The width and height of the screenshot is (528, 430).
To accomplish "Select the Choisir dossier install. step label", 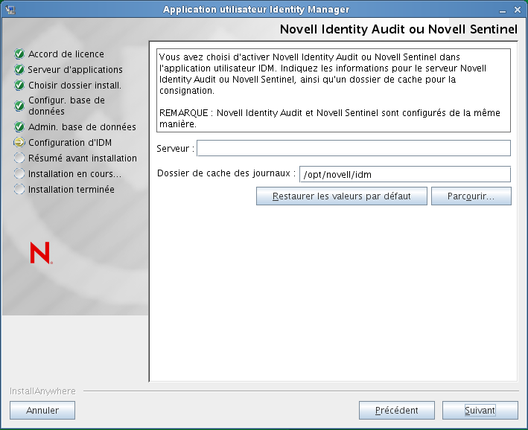I will [x=74, y=85].
